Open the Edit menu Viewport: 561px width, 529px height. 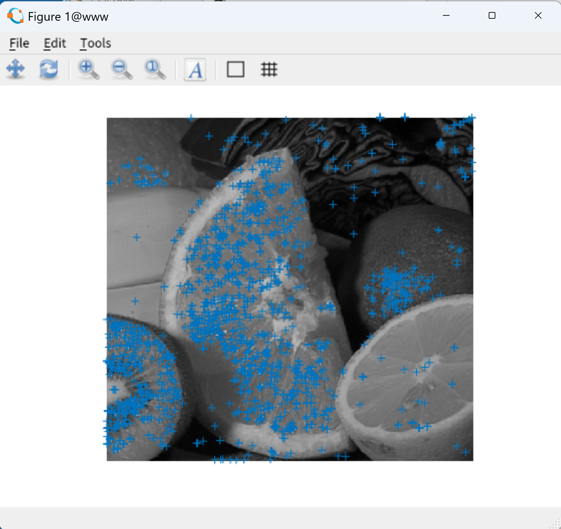pyautogui.click(x=55, y=43)
